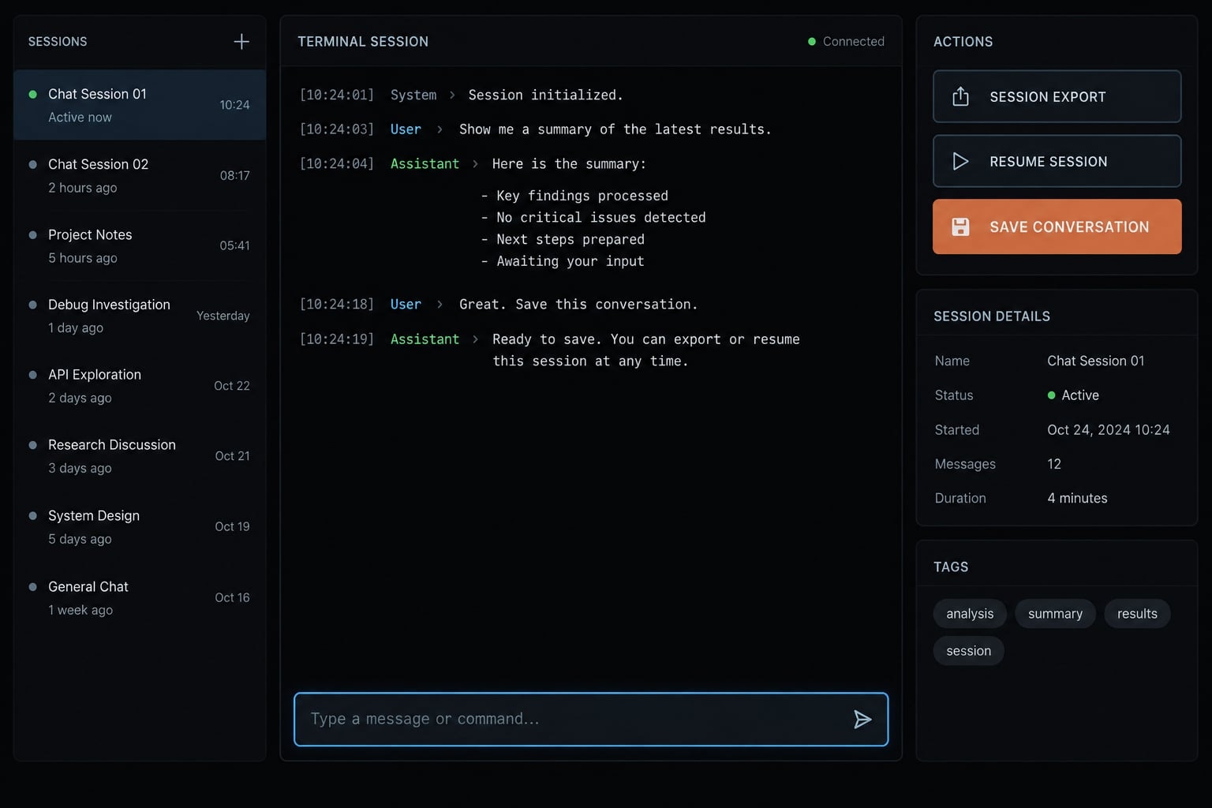Focus the message or command input
1212x808 pixels.
pos(591,719)
